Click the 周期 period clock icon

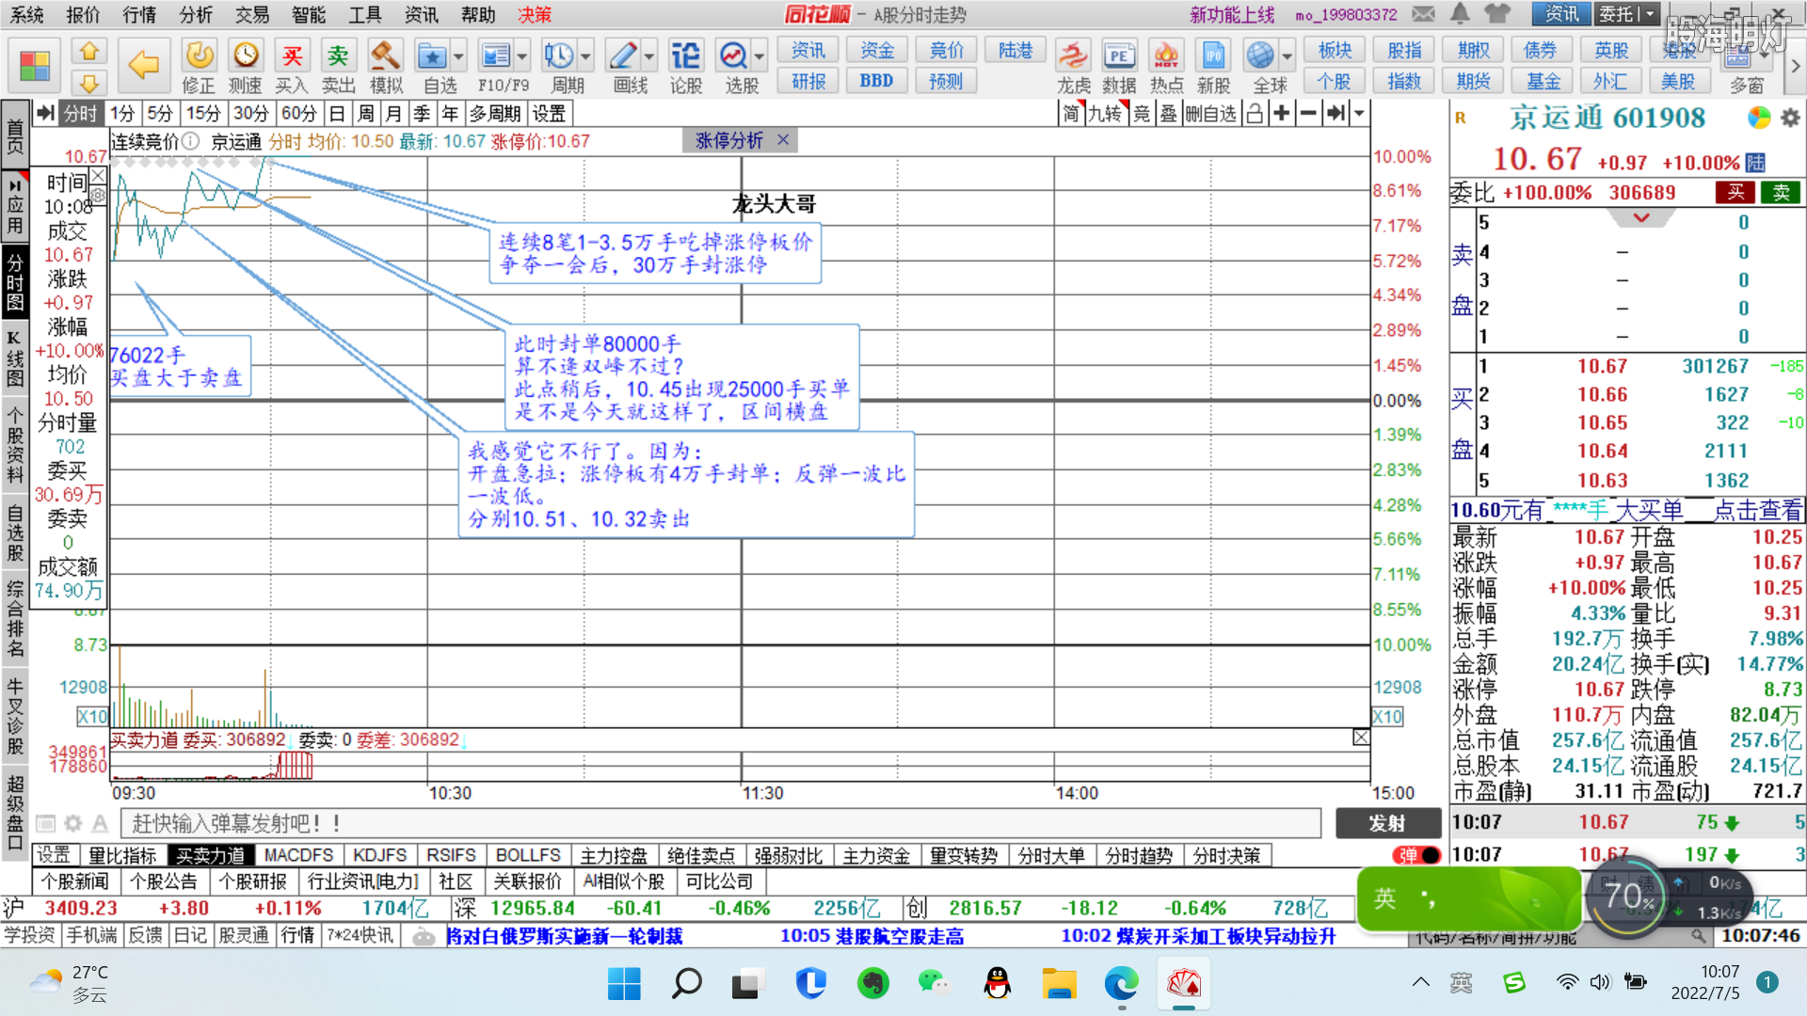coord(559,56)
